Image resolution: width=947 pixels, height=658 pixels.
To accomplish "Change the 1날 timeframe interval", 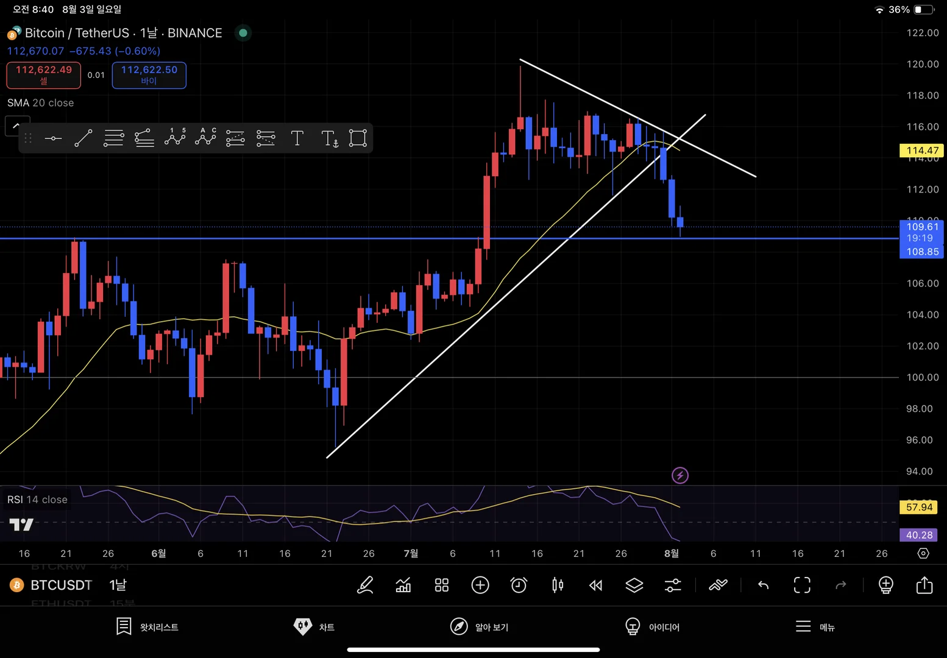I will click(118, 585).
